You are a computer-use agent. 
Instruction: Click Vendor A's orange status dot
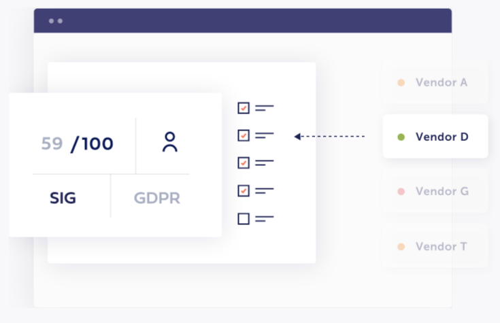[x=401, y=82]
